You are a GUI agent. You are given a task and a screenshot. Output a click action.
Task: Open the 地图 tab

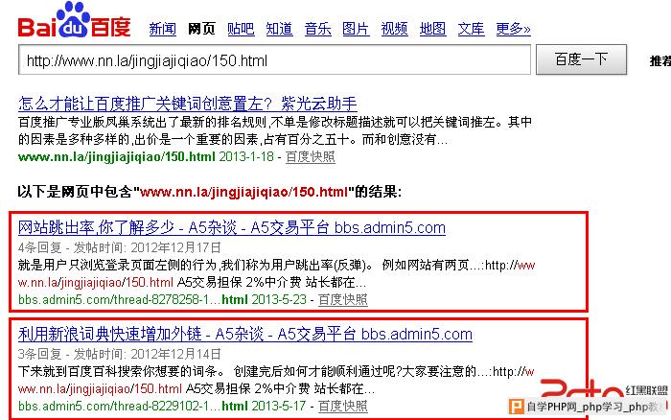pos(432,29)
